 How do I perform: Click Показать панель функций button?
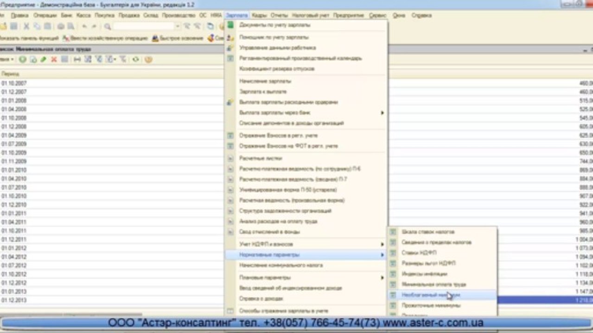30,38
